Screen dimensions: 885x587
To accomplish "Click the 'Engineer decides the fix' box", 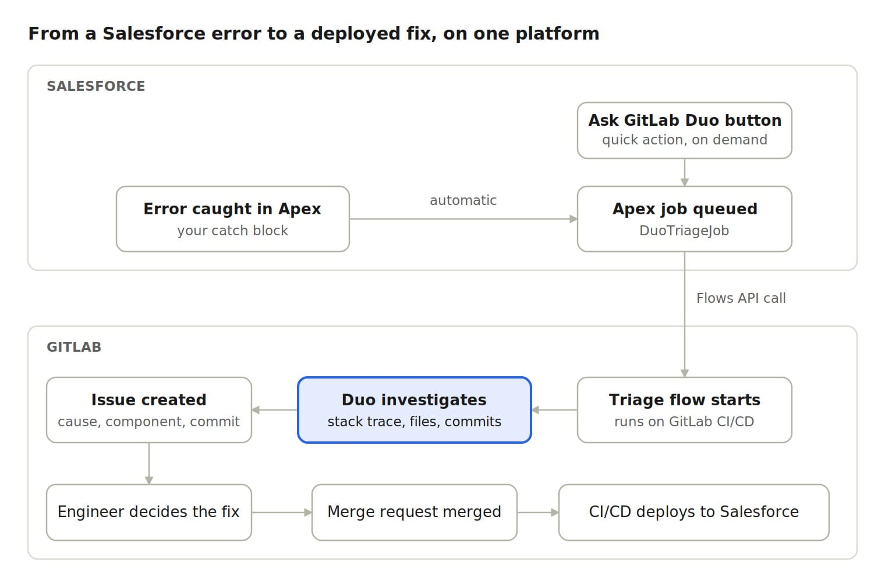I will pos(149,512).
